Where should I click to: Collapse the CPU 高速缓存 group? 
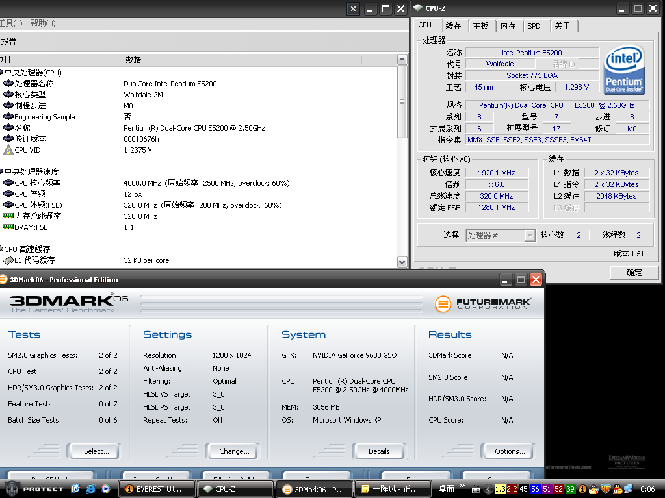click(1, 249)
